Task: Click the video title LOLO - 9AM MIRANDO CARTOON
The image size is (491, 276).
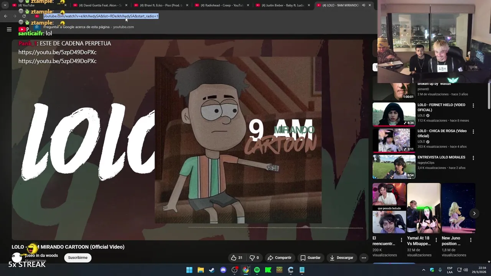Action: point(68,247)
